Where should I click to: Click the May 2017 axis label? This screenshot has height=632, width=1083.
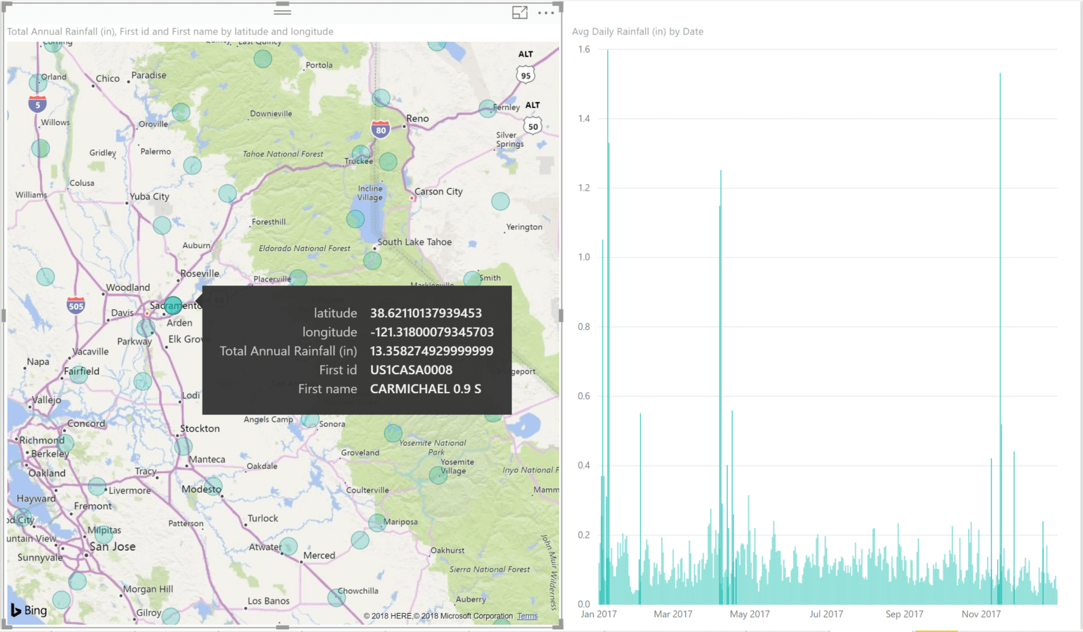coord(749,614)
